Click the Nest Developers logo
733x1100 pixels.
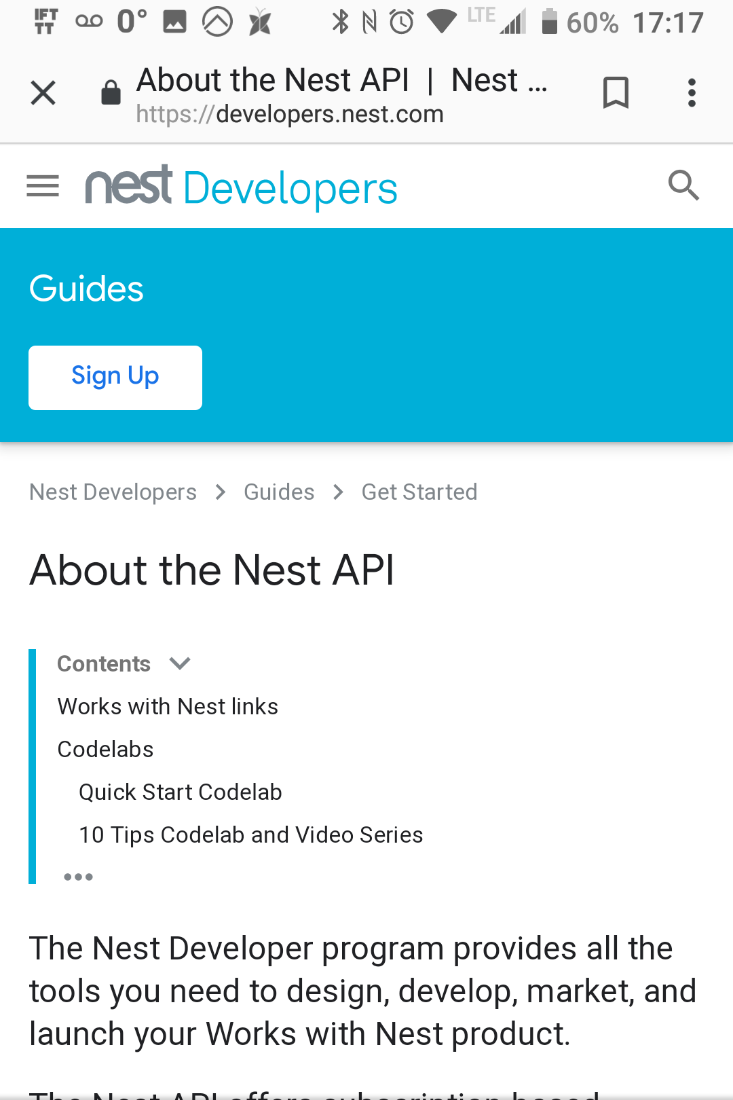(241, 187)
